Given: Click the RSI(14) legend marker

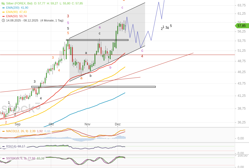Looking at the screenshot, I should click(3, 146).
